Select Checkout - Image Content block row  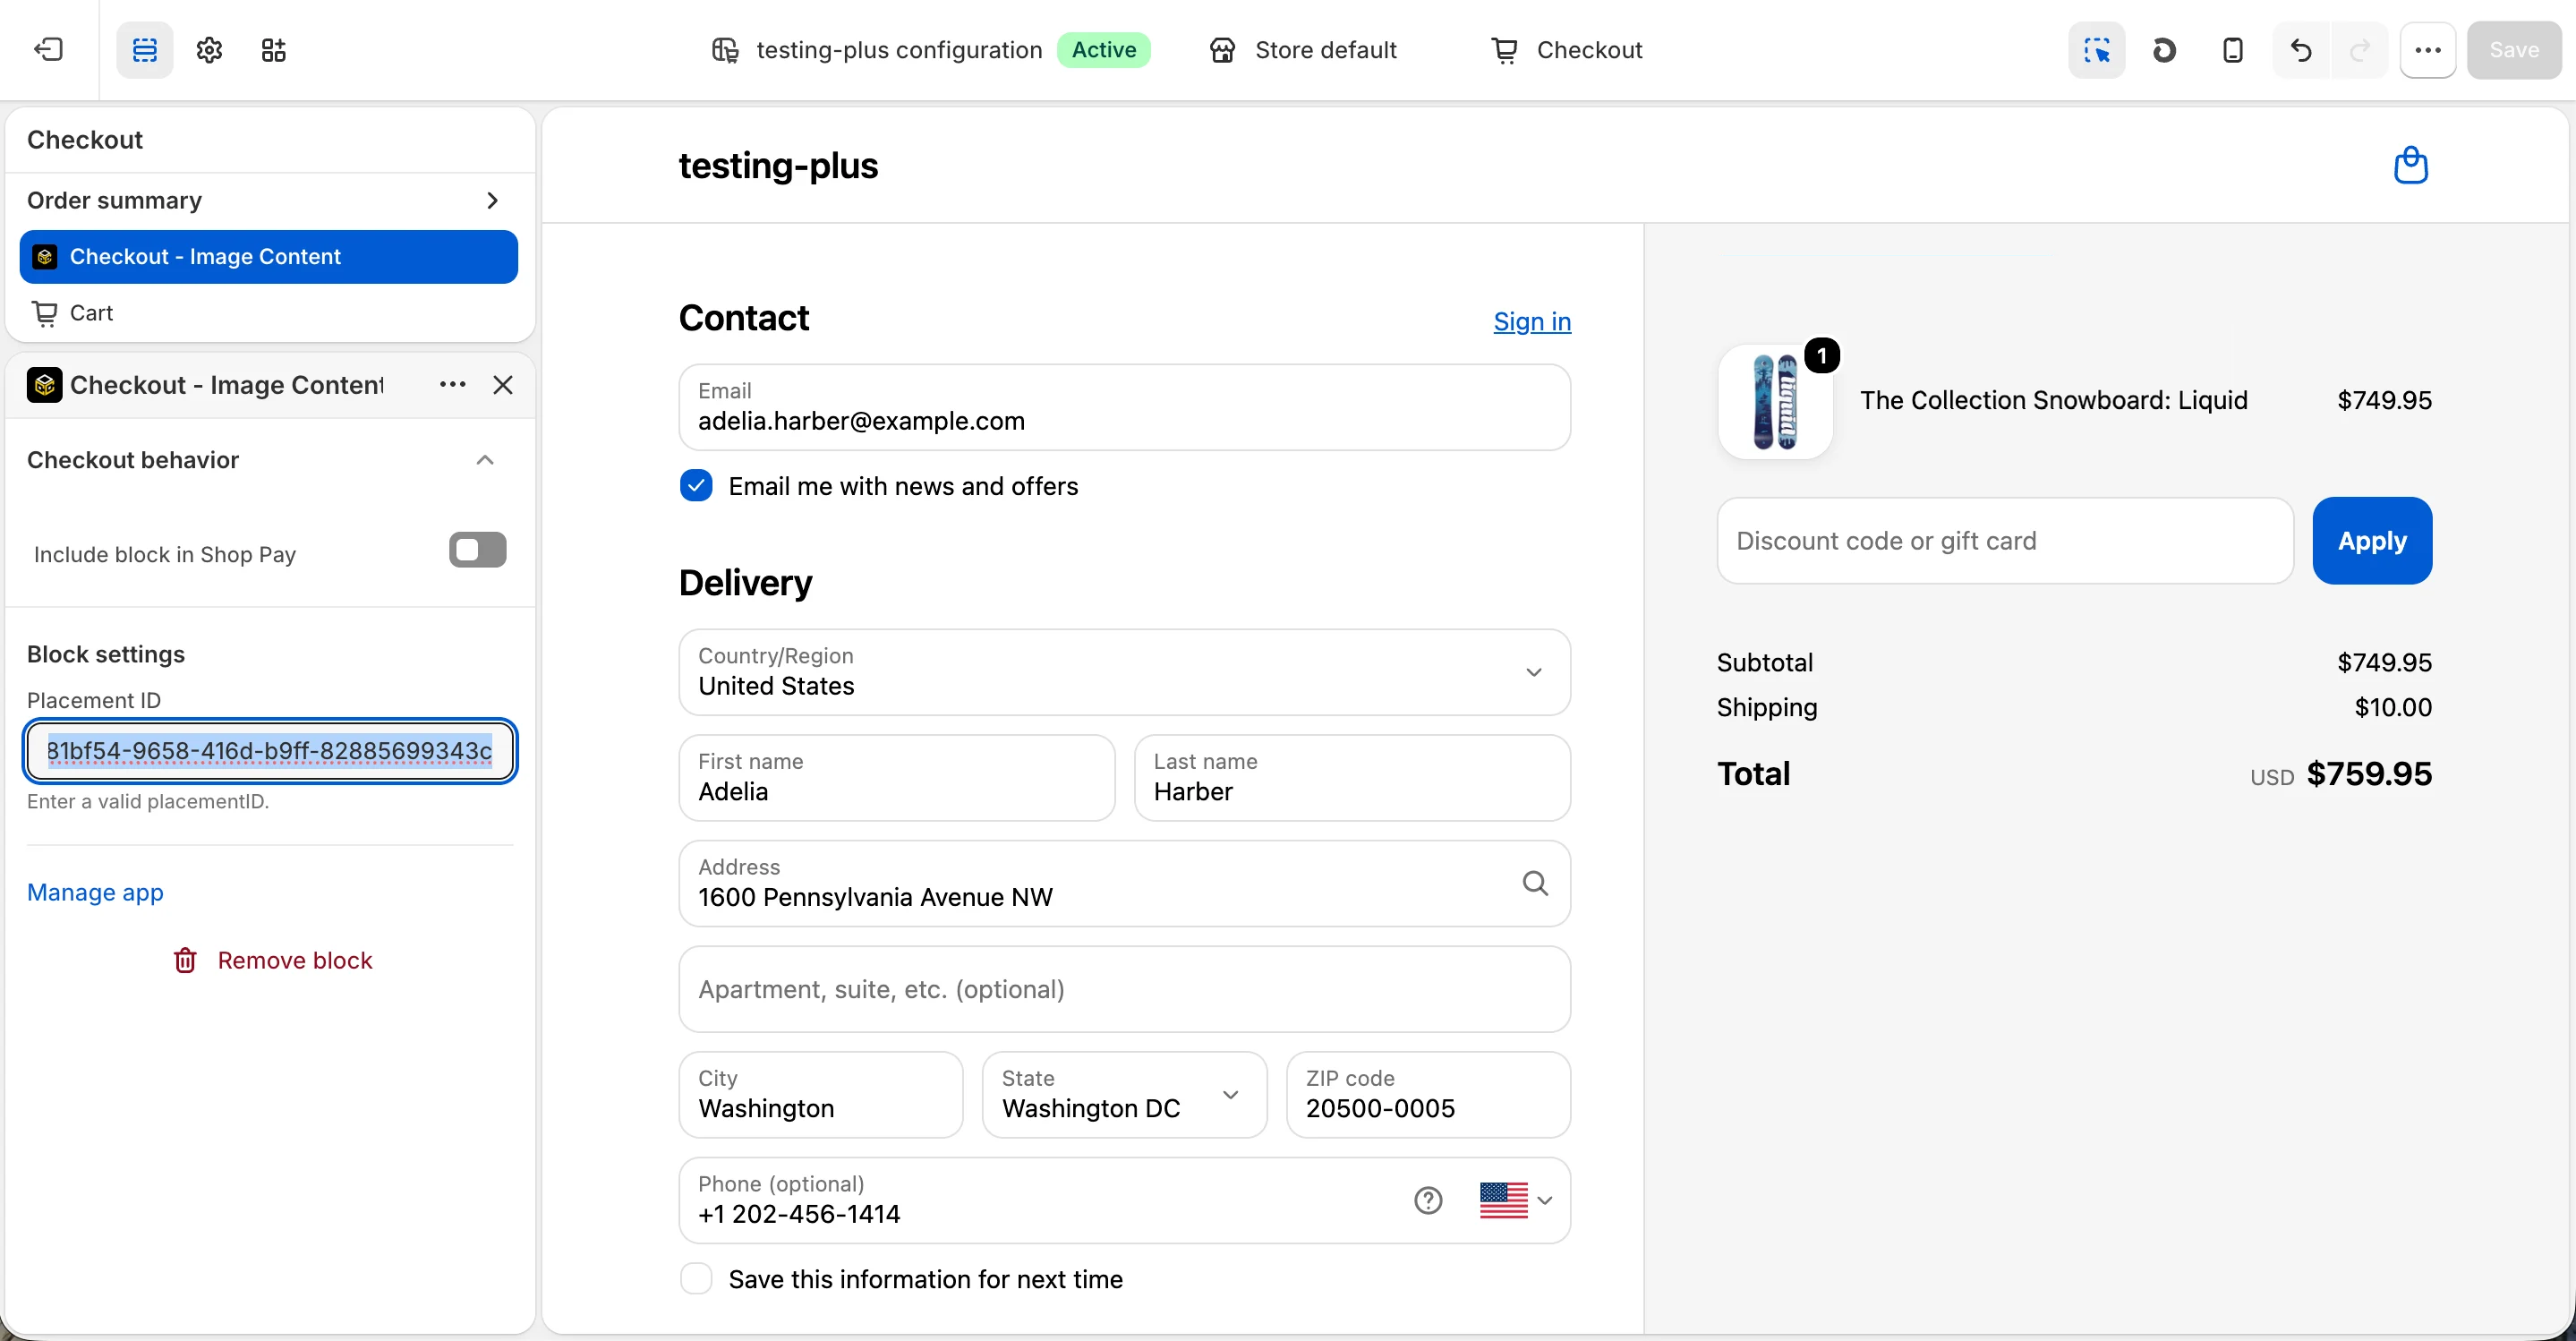coord(268,257)
